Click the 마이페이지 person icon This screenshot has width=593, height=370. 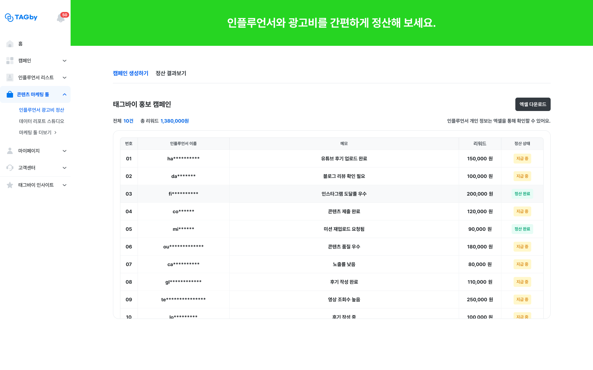[10, 151]
